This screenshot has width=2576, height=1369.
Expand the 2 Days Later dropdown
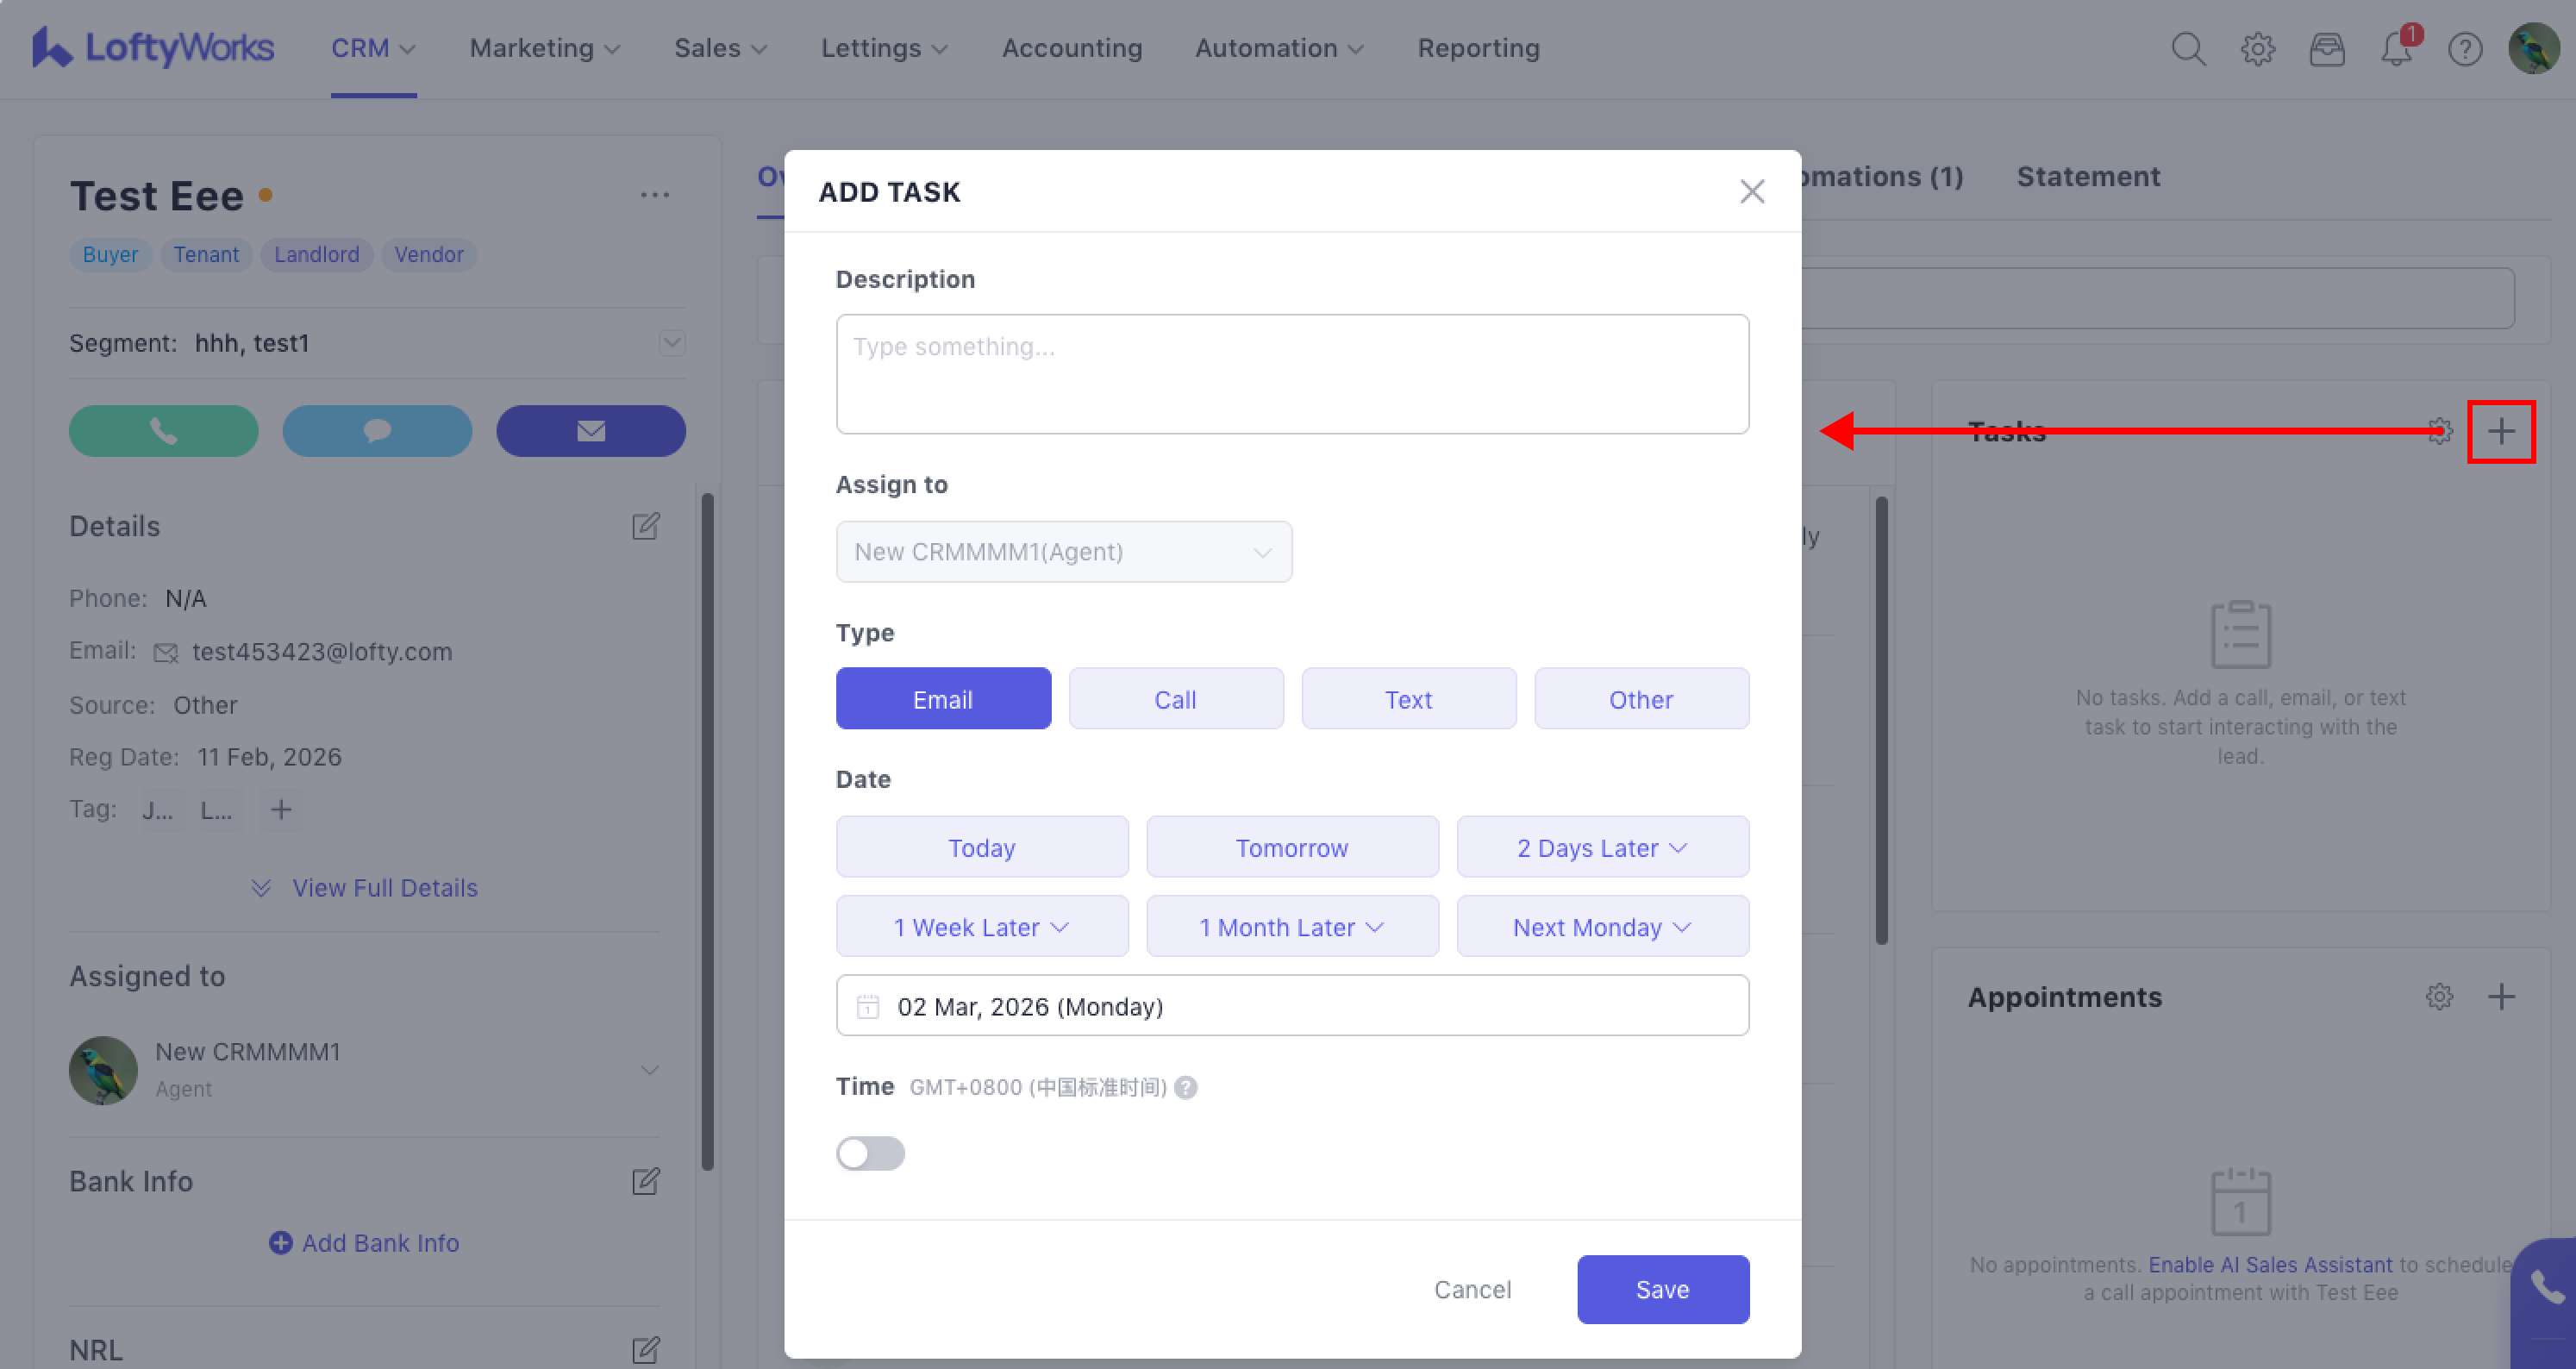(1602, 848)
